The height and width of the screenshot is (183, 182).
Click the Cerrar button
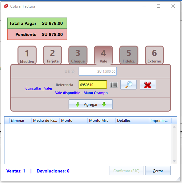[x=158, y=171]
